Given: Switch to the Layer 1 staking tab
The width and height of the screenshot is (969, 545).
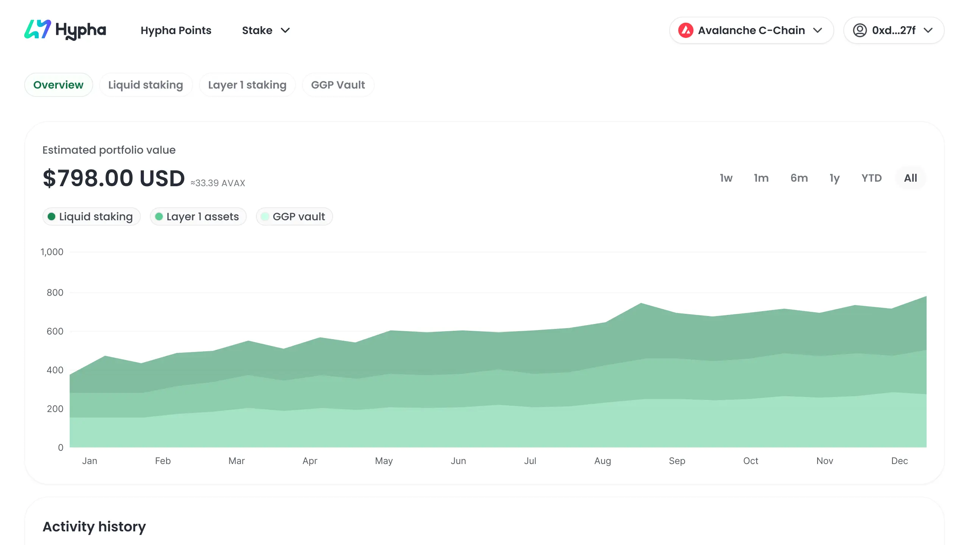Looking at the screenshot, I should click(247, 85).
